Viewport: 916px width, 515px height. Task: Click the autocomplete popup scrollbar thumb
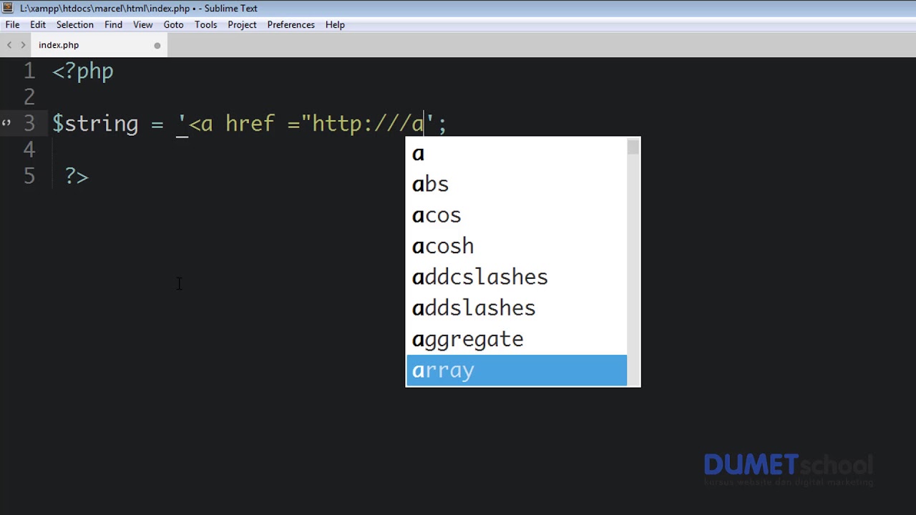coord(633,147)
